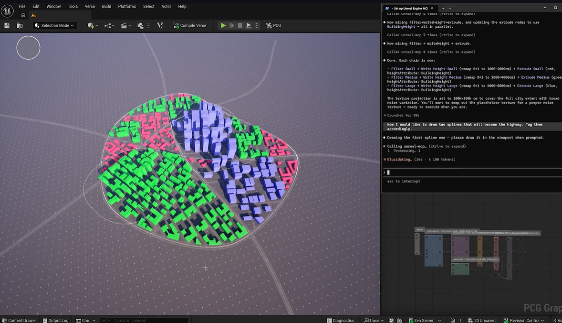
Task: Click the skip frame playback button
Action: [x=231, y=25]
